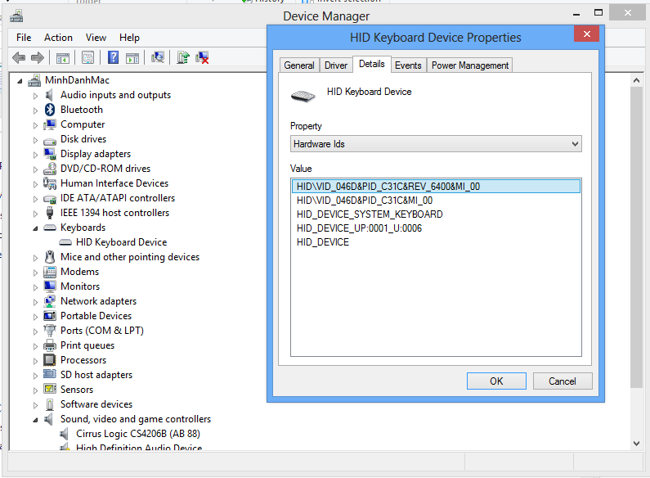The height and width of the screenshot is (478, 650).
Task: Expand the Human Interface Devices node
Action: click(35, 184)
